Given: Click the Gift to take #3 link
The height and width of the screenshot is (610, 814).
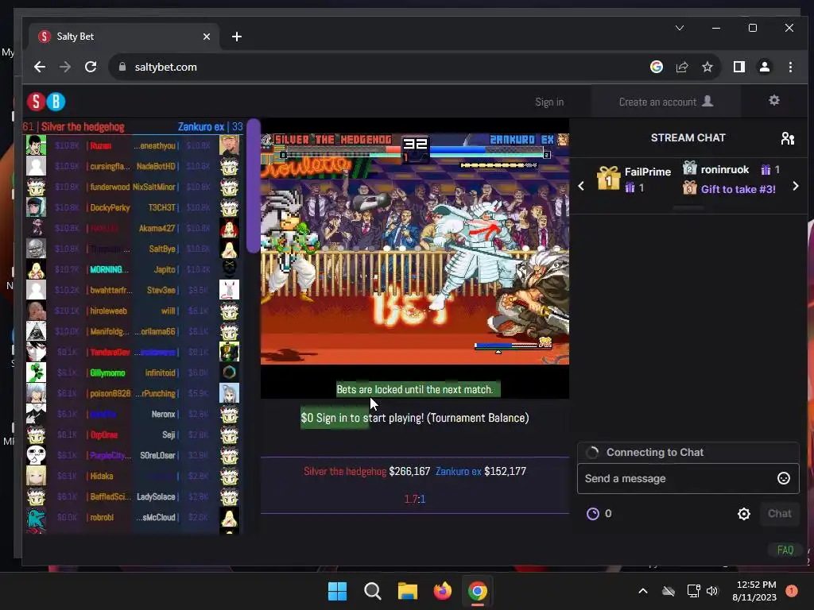Looking at the screenshot, I should coord(738,189).
